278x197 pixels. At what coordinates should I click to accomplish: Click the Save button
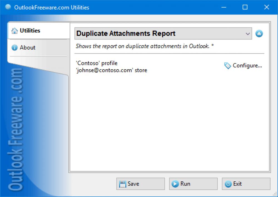click(140, 184)
